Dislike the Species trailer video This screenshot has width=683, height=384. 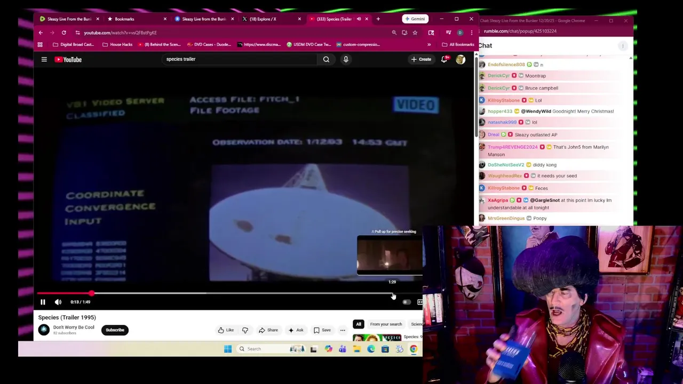click(245, 330)
